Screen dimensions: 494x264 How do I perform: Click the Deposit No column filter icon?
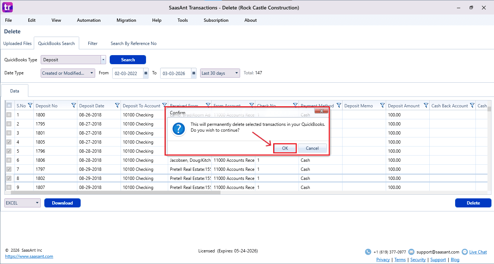74,106
